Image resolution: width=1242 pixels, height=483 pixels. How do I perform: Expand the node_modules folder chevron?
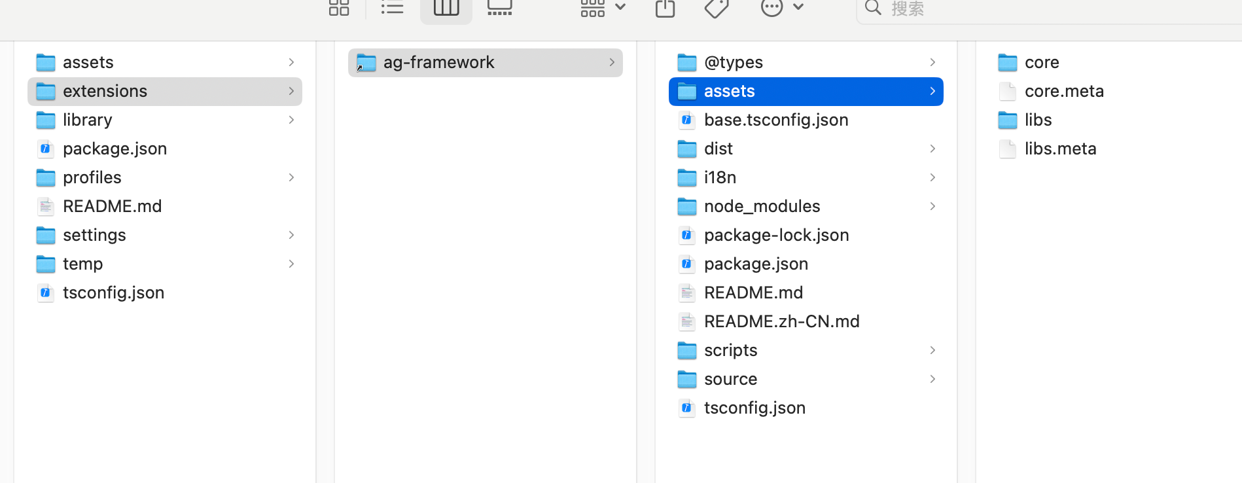932,206
